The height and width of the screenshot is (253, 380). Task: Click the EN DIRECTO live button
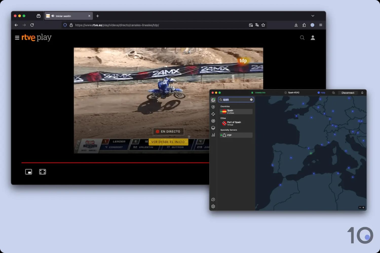[x=168, y=131]
